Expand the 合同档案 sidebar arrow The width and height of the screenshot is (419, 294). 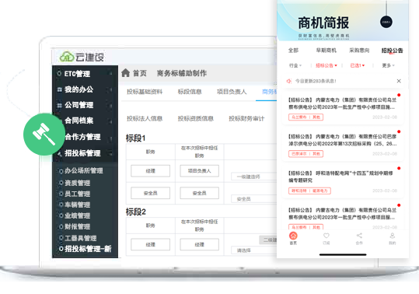click(x=110, y=122)
